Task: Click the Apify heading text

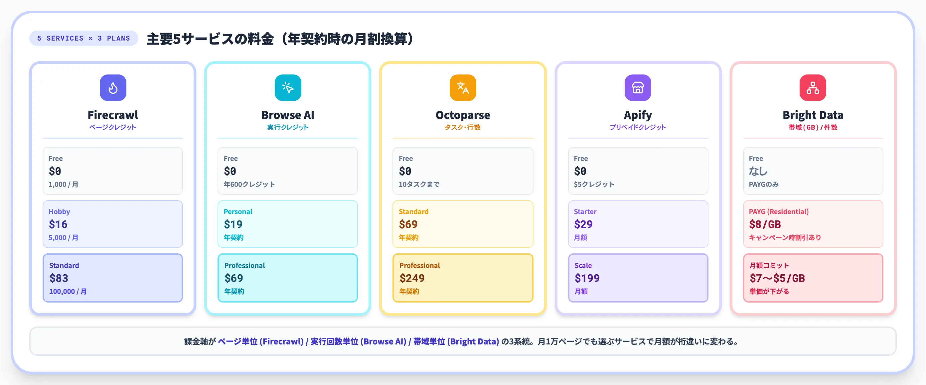Action: tap(638, 115)
